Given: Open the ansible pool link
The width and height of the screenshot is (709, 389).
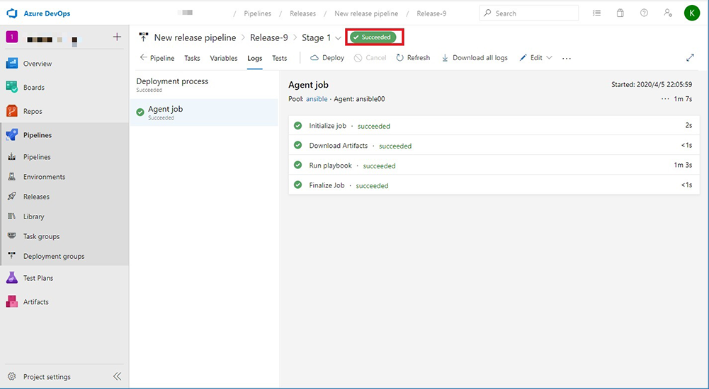Looking at the screenshot, I should [317, 99].
